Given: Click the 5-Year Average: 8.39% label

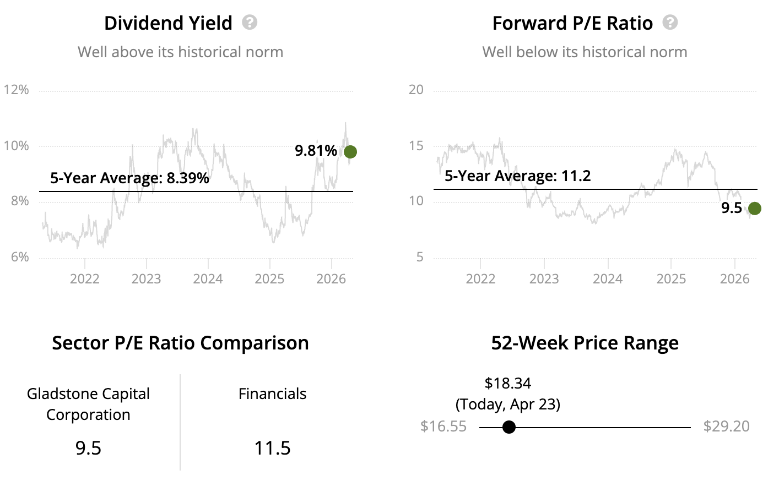Looking at the screenshot, I should tap(129, 178).
